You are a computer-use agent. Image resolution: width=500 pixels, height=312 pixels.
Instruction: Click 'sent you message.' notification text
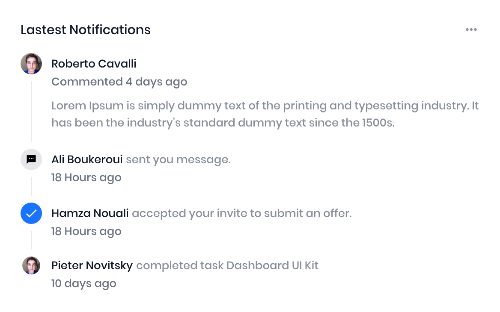coord(178,159)
